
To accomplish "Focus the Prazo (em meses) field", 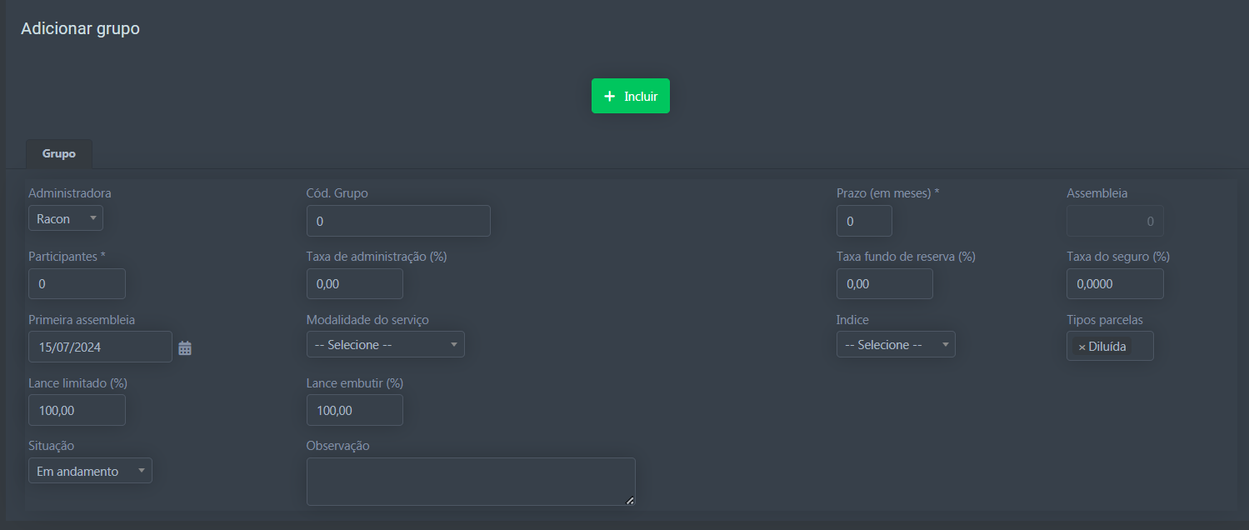I will [x=863, y=221].
